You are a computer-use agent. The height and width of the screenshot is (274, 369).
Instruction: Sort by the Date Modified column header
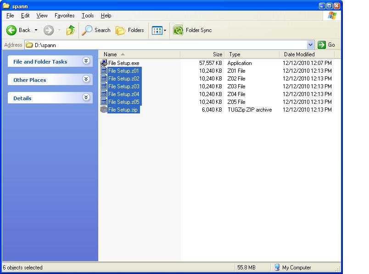[x=307, y=54]
